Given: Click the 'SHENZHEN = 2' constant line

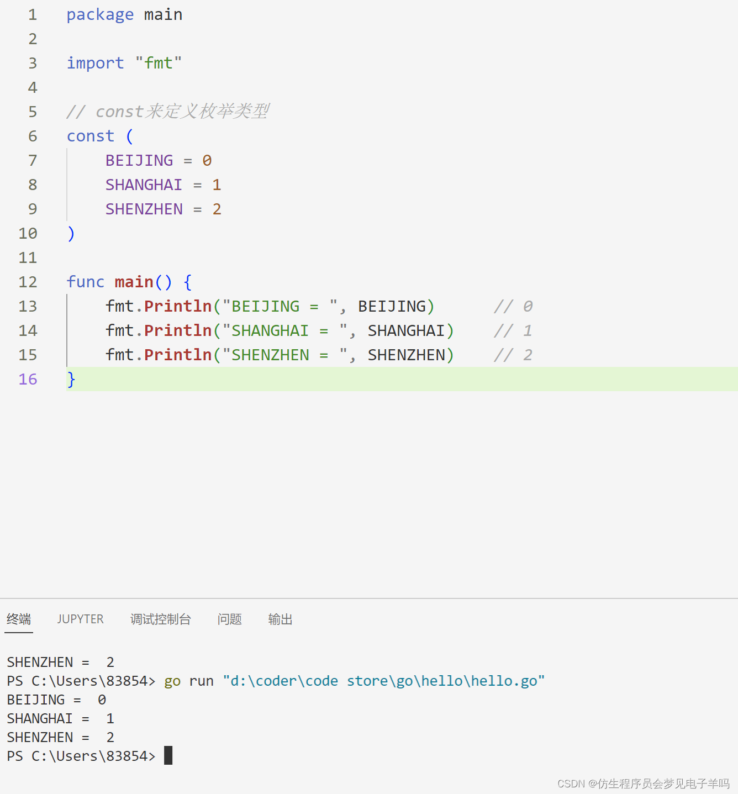Looking at the screenshot, I should pyautogui.click(x=164, y=209).
